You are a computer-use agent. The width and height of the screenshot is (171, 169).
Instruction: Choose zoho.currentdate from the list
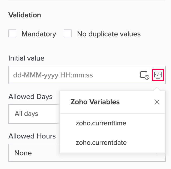[x=101, y=143]
